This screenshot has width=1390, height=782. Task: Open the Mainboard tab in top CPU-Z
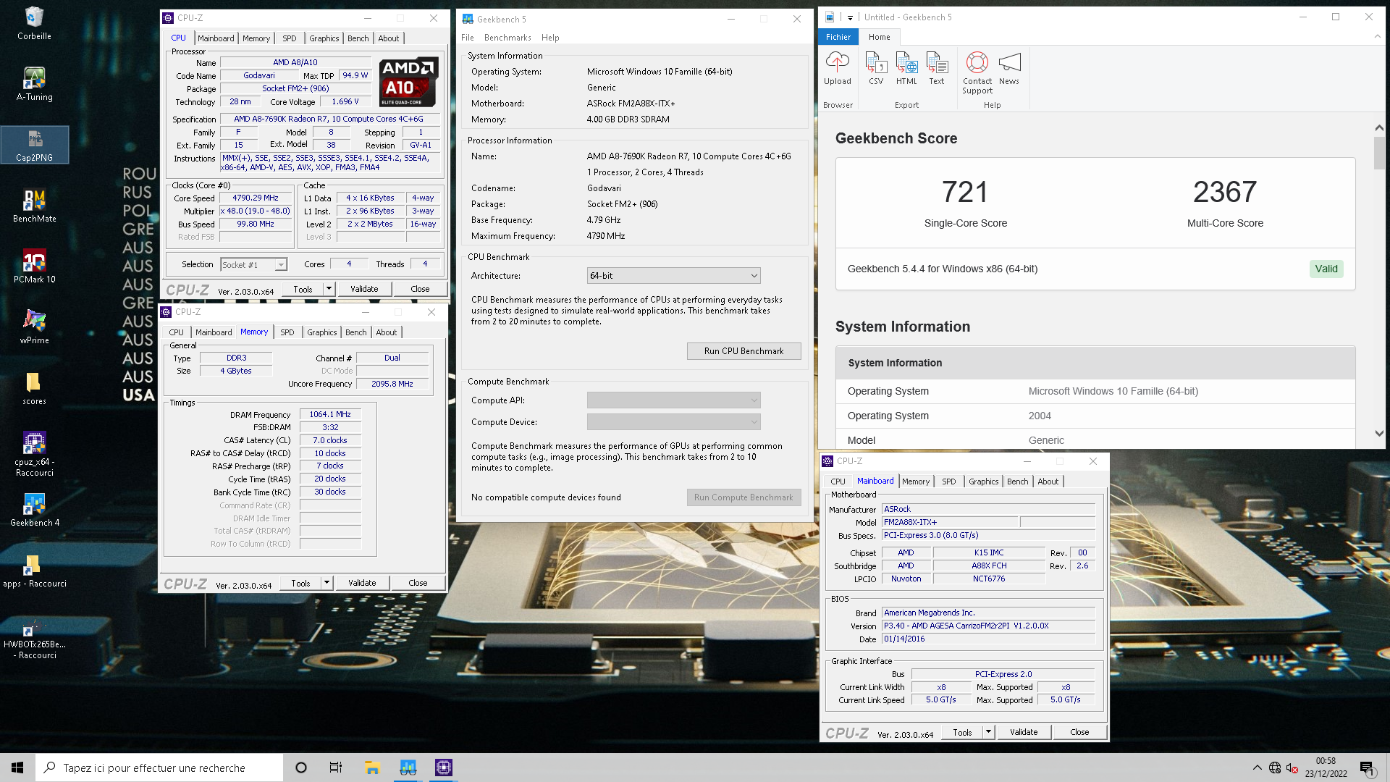tap(216, 38)
